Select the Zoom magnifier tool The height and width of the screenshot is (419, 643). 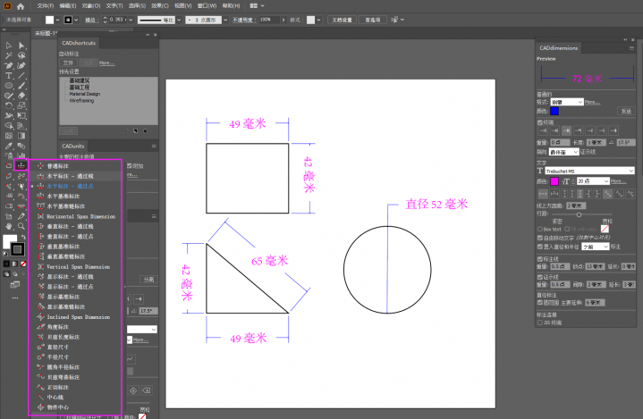(20, 226)
